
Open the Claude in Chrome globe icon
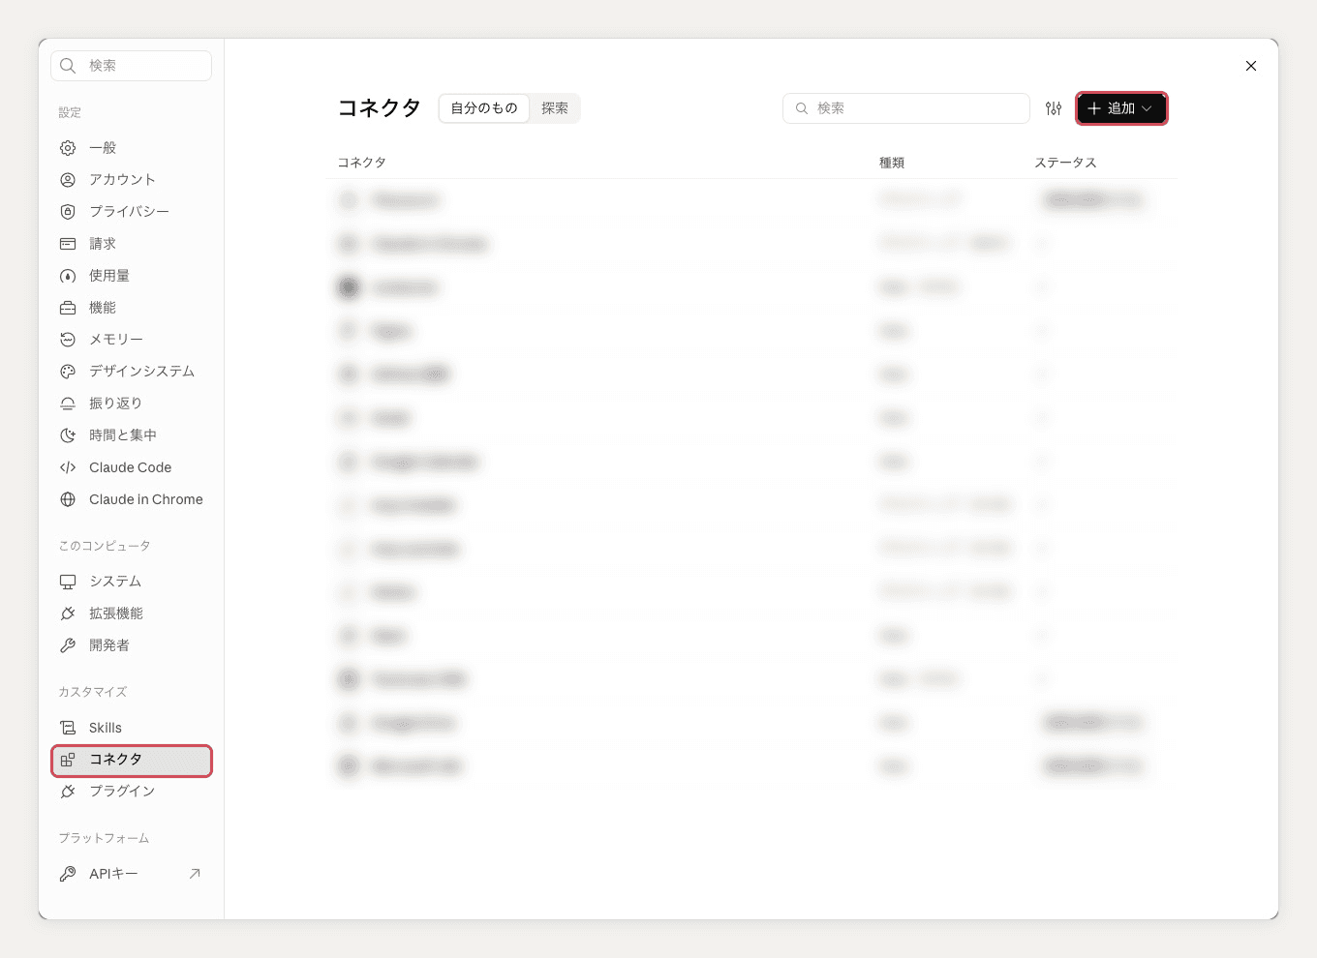pyautogui.click(x=68, y=499)
